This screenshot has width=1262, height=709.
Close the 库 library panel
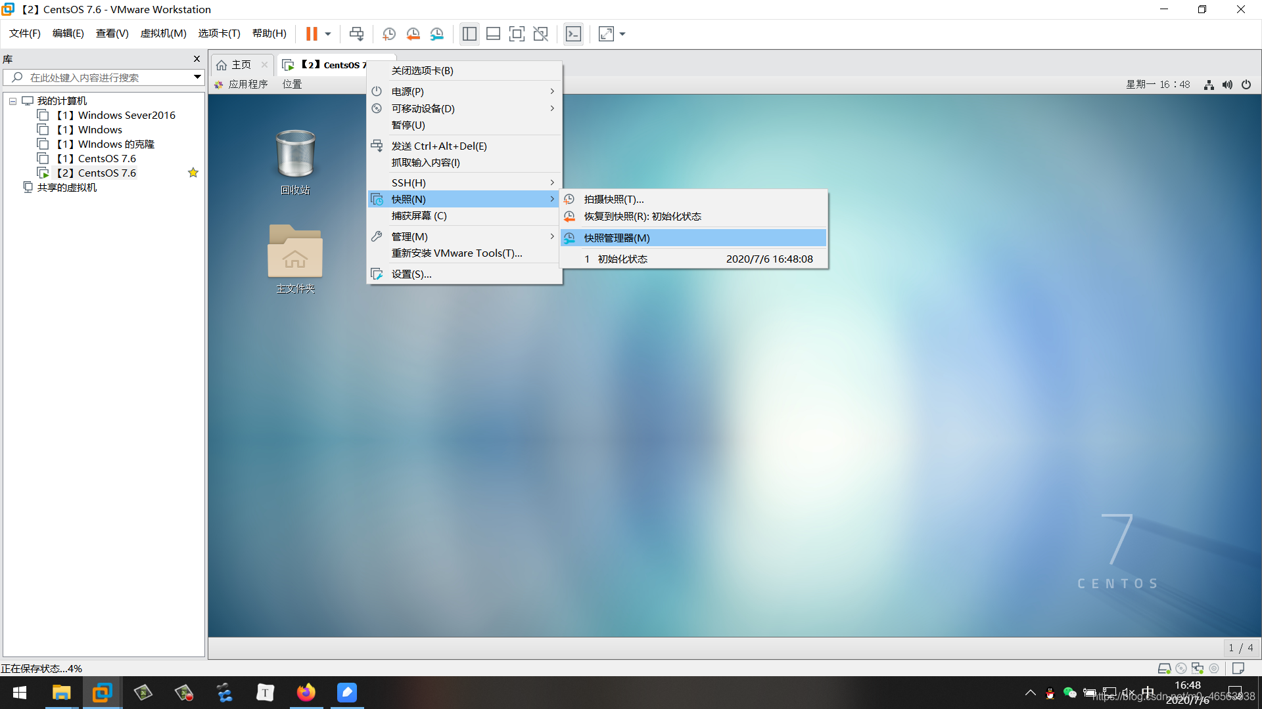pyautogui.click(x=197, y=59)
